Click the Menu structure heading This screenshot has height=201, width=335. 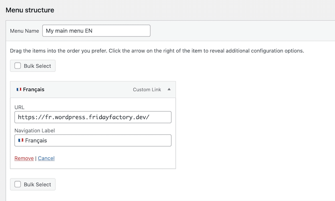pyautogui.click(x=30, y=10)
